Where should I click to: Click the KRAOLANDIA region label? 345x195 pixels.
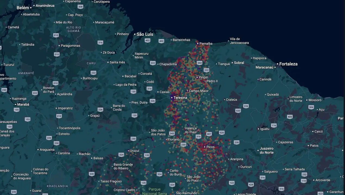tap(57, 186)
